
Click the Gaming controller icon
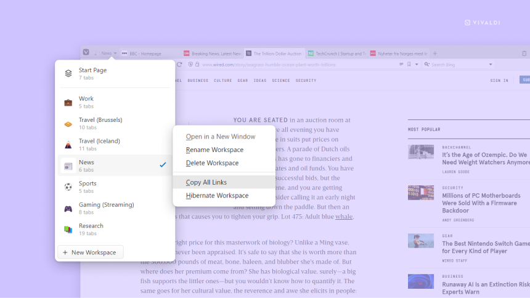68,209
